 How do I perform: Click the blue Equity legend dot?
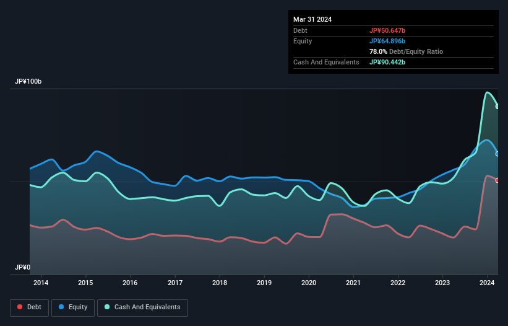click(x=61, y=307)
